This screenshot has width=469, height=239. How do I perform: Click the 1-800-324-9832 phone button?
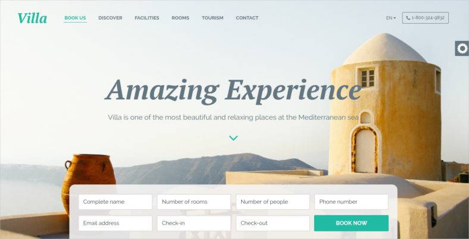426,18
